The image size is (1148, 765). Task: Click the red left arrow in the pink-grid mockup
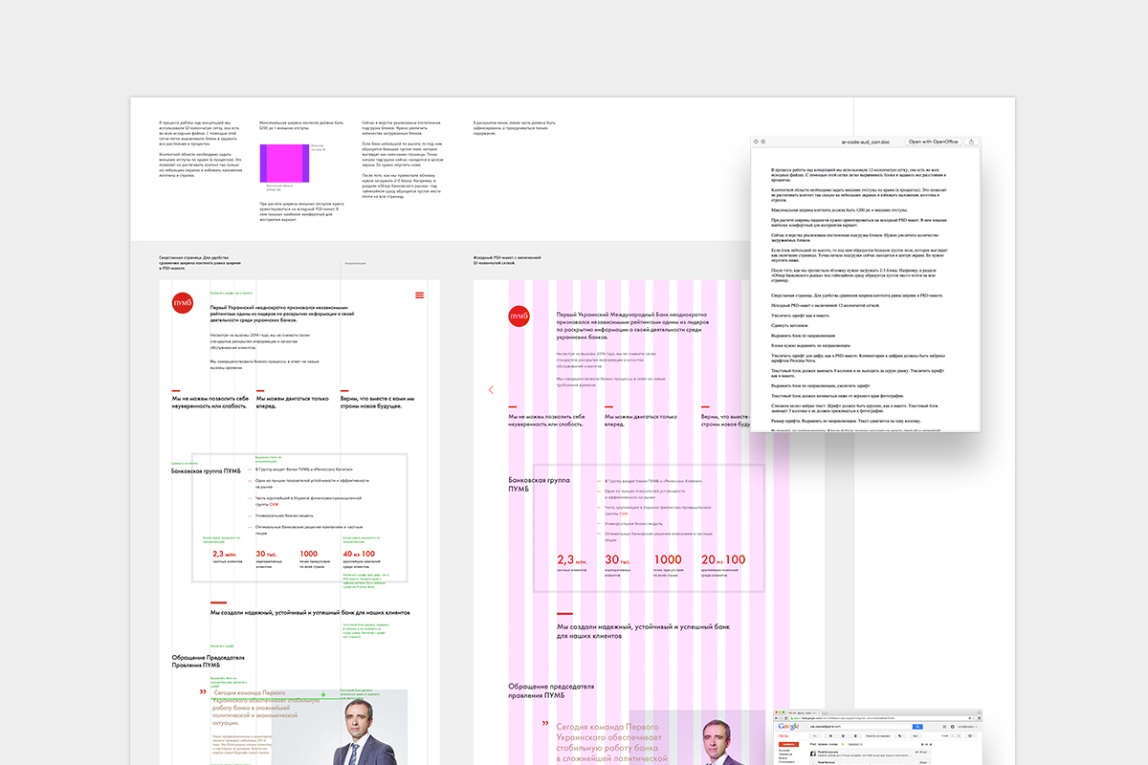point(491,389)
